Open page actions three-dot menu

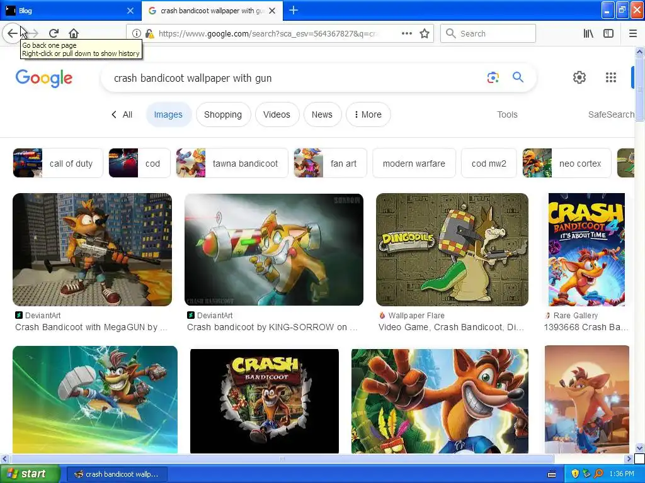coord(406,34)
